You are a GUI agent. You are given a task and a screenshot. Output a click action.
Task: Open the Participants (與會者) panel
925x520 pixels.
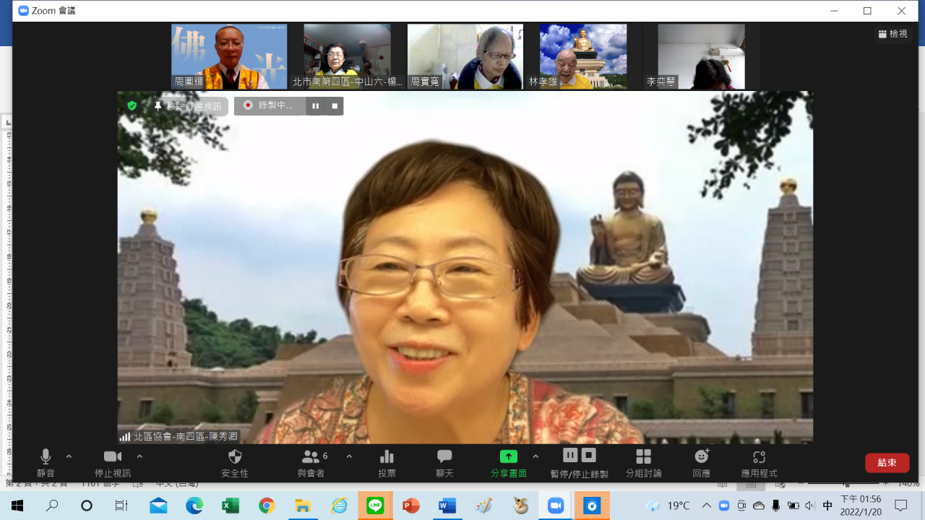[x=311, y=457]
